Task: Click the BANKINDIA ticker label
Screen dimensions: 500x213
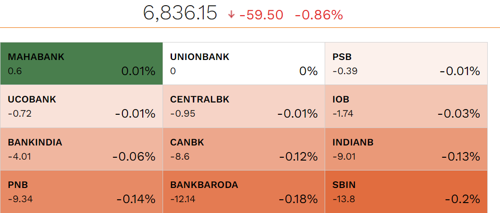Action: pos(35,142)
